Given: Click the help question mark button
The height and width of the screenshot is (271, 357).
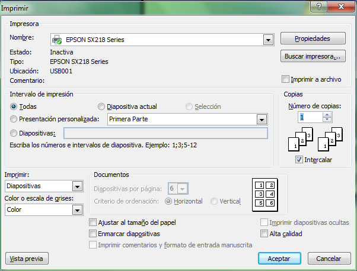Looking at the screenshot, I should pos(320,6).
